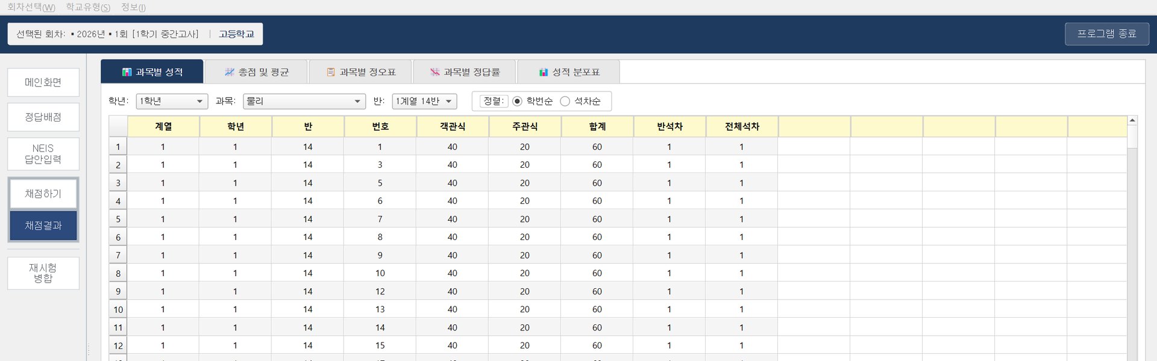Click the 전체석차 column header

742,126
